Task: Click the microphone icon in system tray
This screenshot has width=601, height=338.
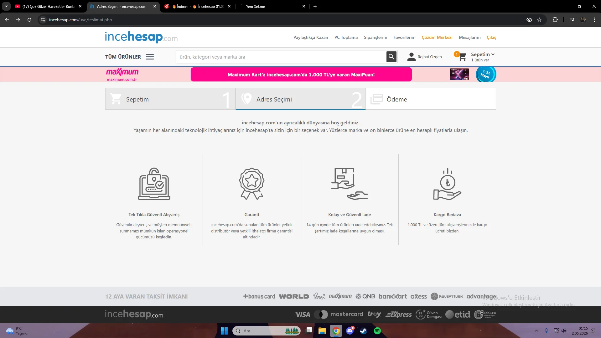Action: pyautogui.click(x=547, y=331)
